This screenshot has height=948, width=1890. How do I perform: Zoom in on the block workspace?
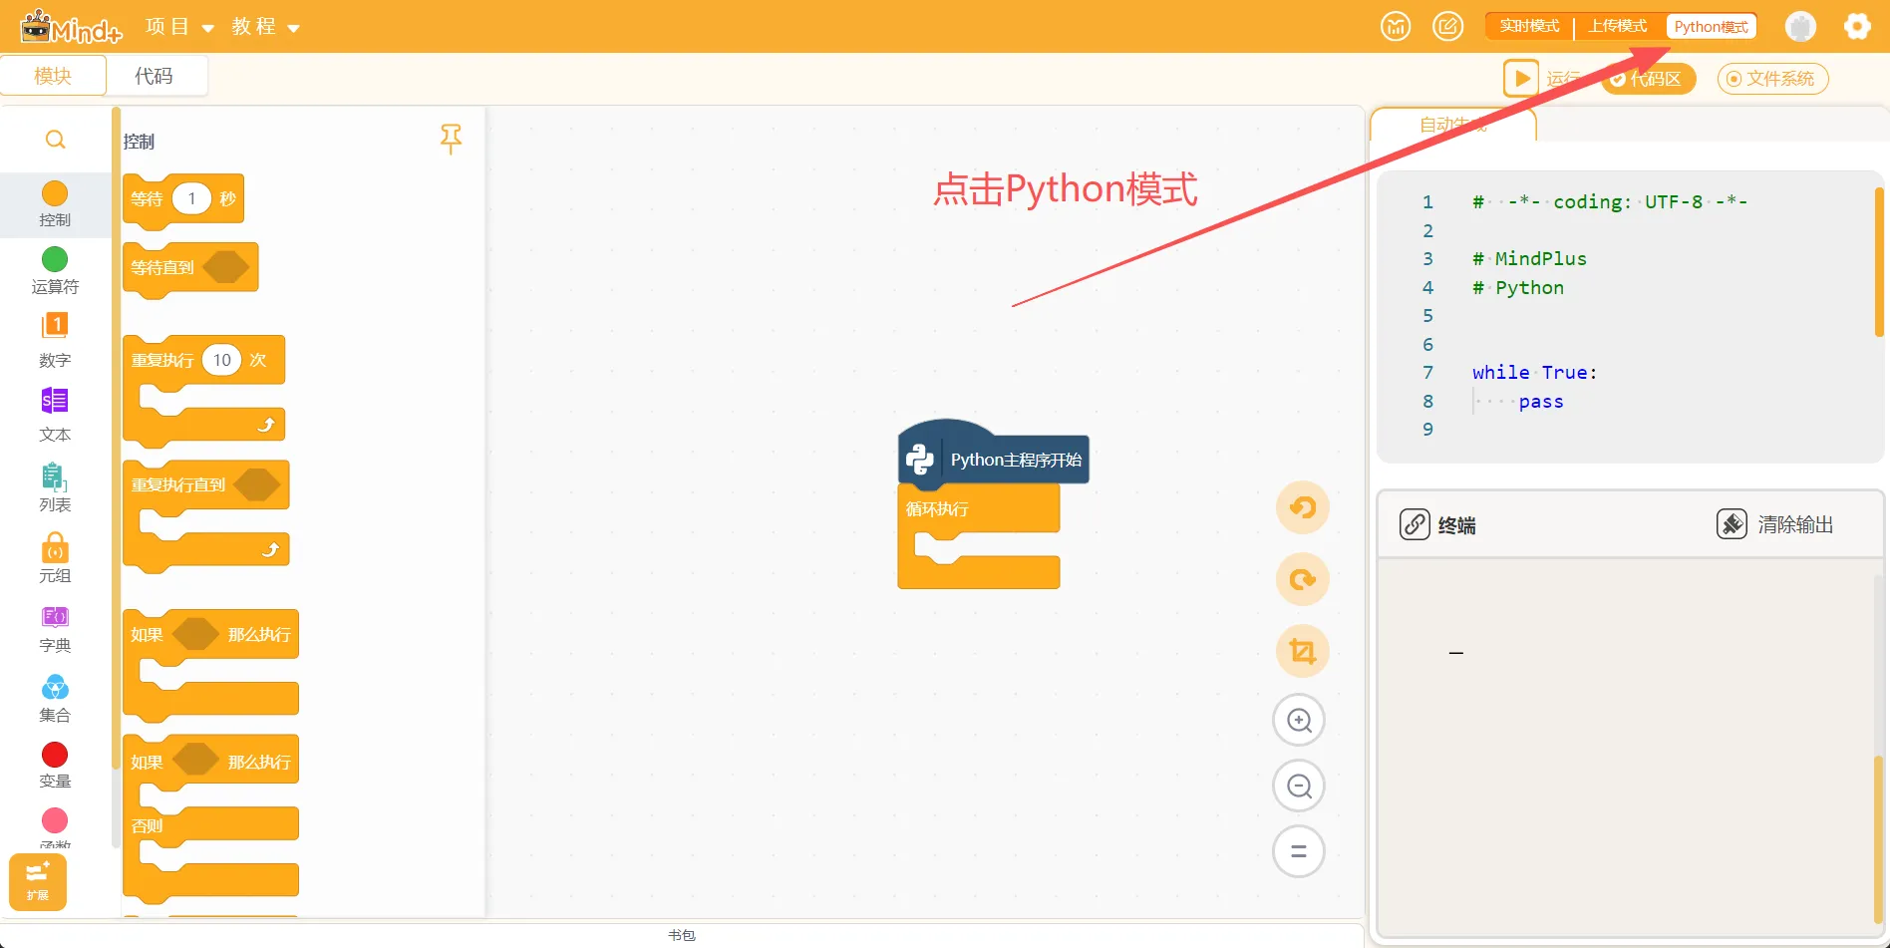pyautogui.click(x=1299, y=720)
